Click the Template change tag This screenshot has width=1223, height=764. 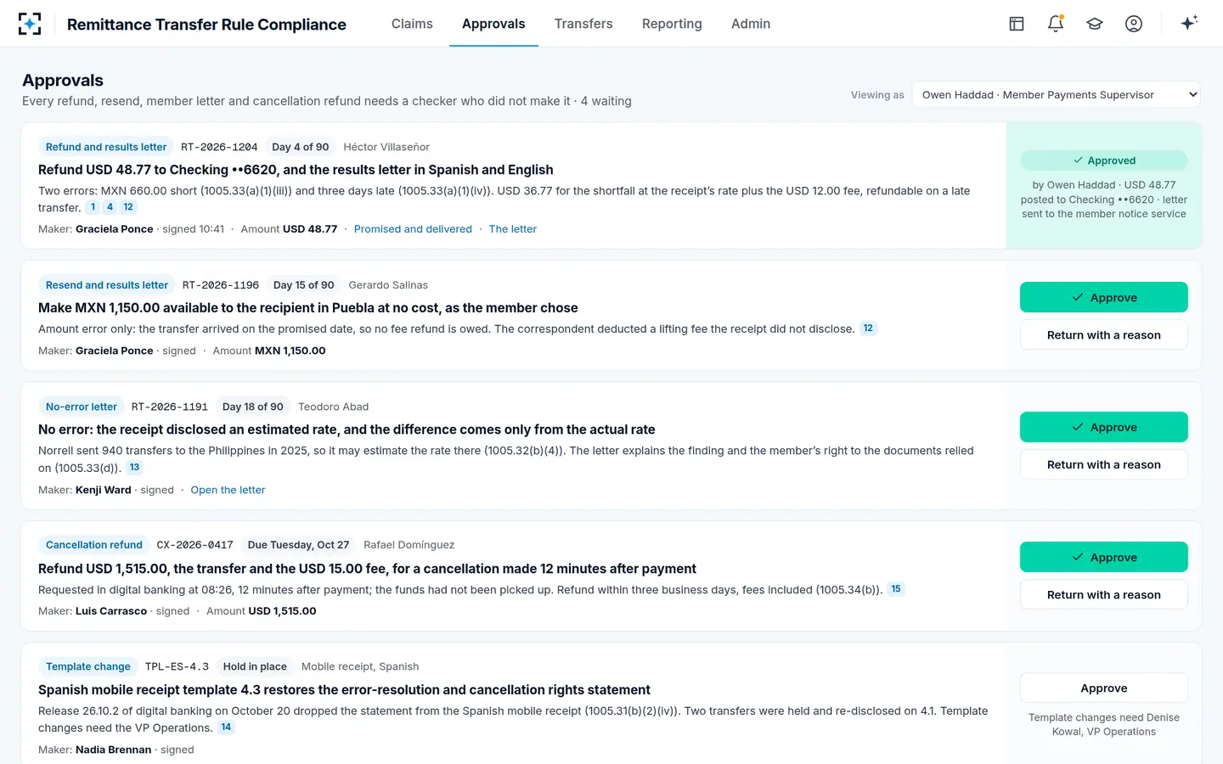pyautogui.click(x=88, y=666)
